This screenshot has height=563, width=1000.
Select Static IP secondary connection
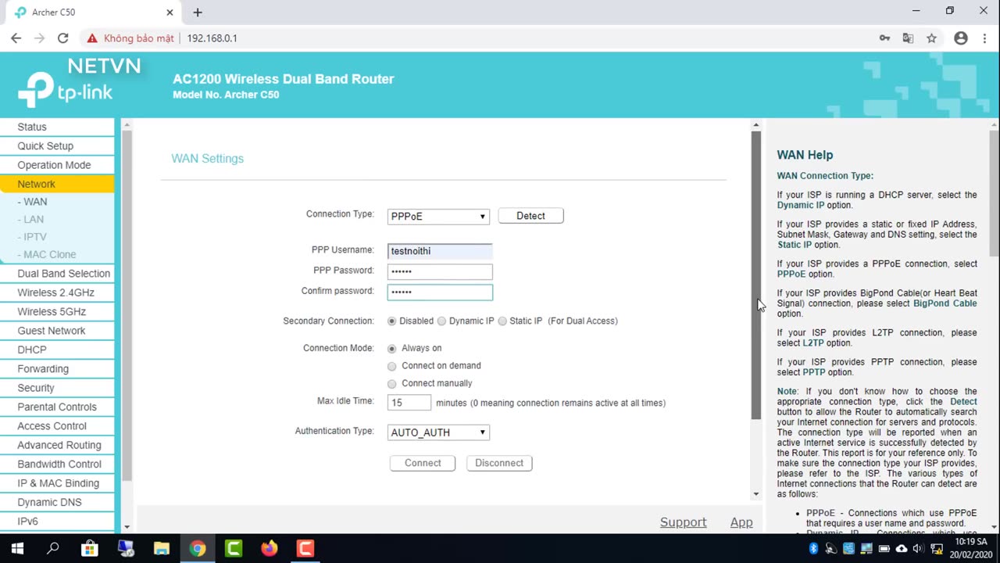point(502,321)
